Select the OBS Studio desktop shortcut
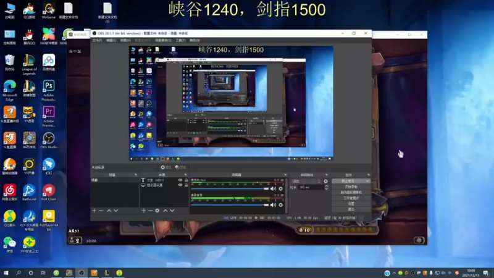The image size is (494, 278). click(x=49, y=140)
